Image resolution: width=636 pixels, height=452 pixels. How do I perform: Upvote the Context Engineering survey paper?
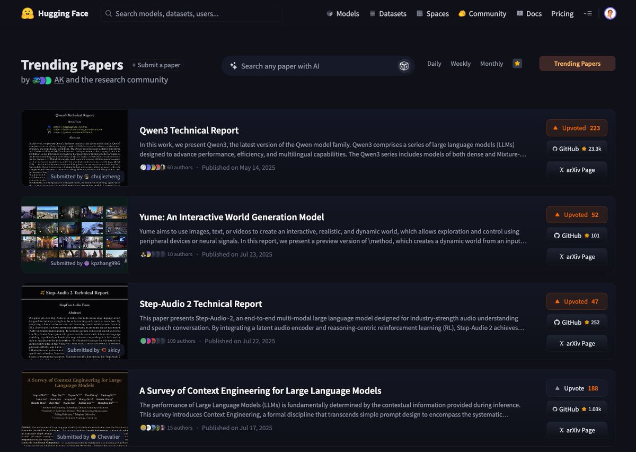pyautogui.click(x=577, y=388)
